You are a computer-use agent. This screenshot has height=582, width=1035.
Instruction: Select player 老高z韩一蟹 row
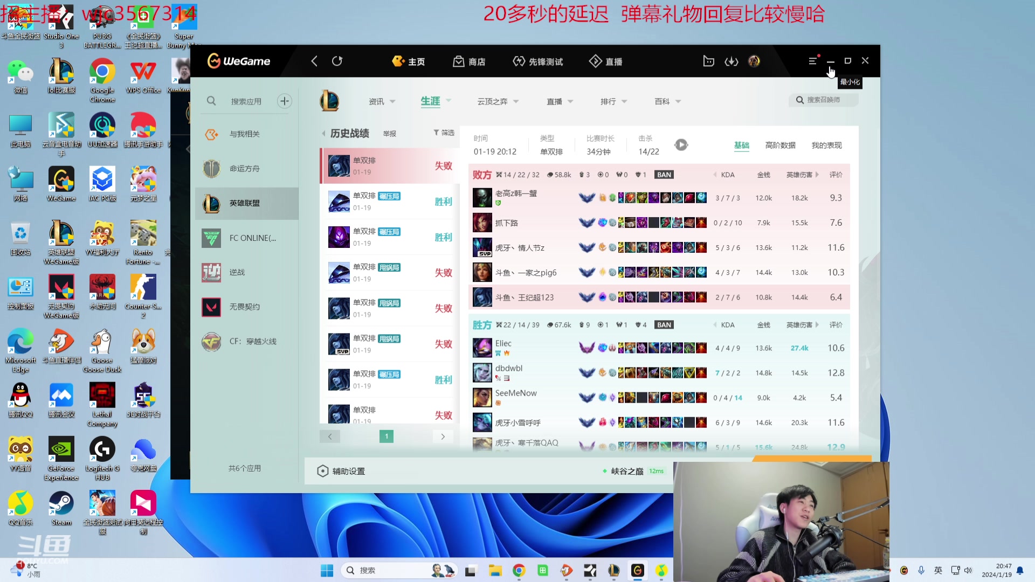point(659,198)
